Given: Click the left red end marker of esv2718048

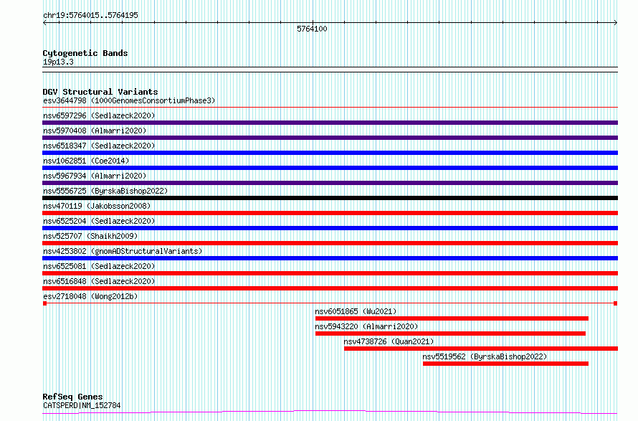Looking at the screenshot, I should tap(44, 303).
